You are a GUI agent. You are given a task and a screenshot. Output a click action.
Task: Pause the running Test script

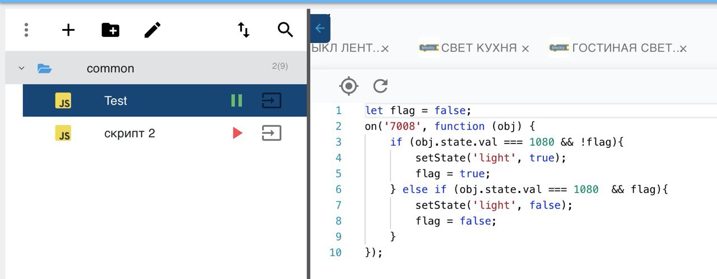[x=237, y=101]
